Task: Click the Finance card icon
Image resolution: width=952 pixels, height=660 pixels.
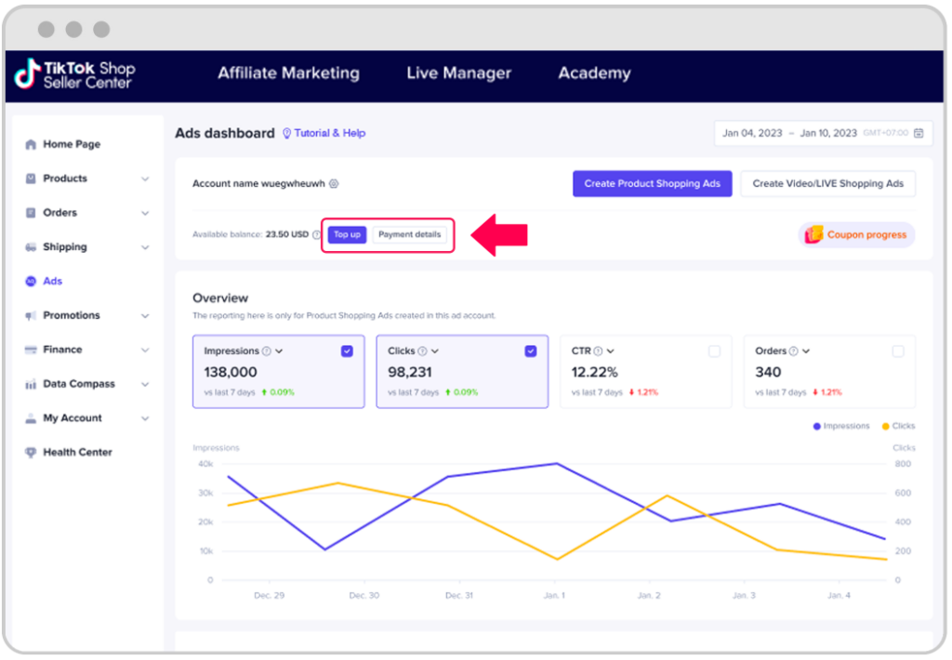Action: 31,350
